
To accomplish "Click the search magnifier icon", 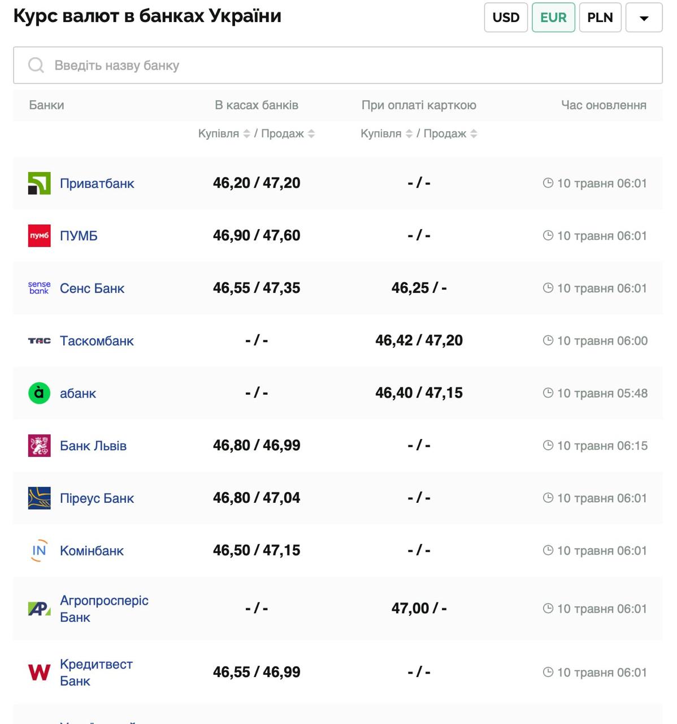I will [x=36, y=66].
